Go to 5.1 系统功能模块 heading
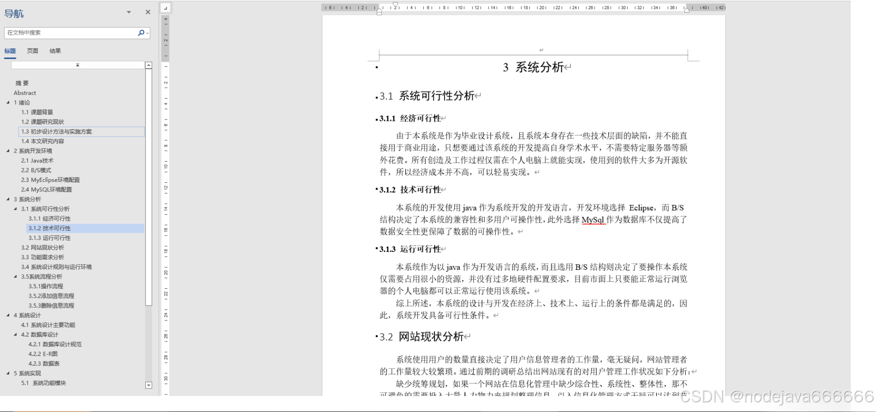 click(x=43, y=383)
